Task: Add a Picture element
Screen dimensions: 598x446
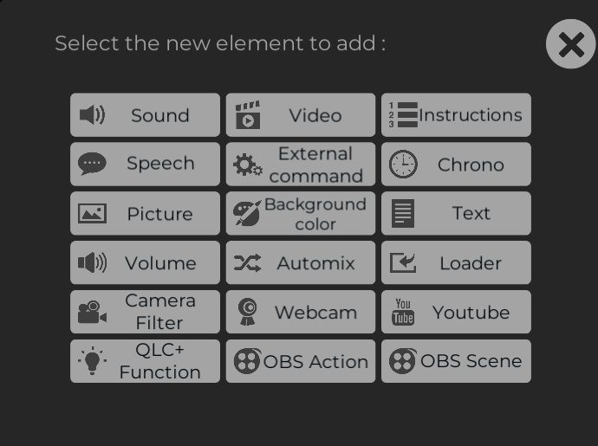Action: click(x=145, y=213)
